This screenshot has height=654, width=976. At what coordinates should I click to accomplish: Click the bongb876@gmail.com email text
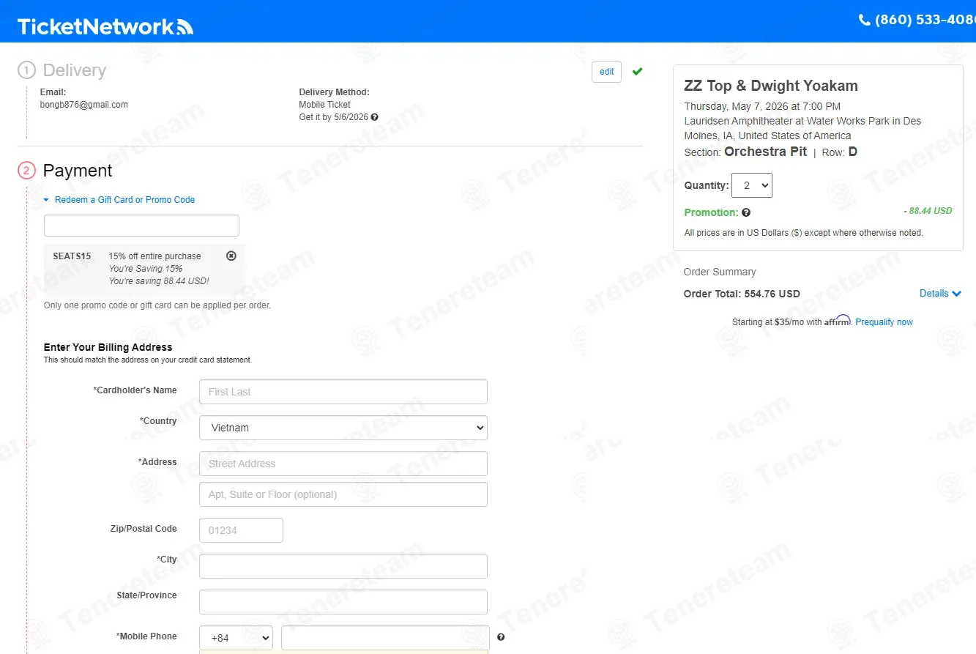83,105
